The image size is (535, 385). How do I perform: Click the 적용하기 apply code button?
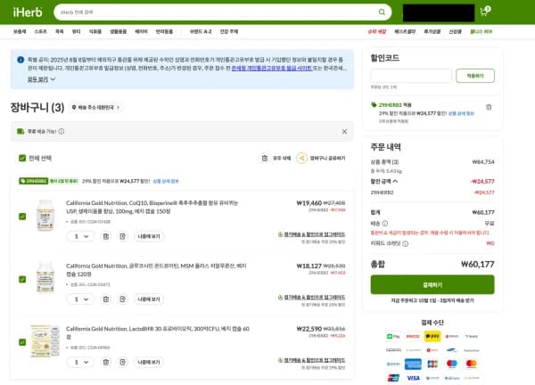click(x=475, y=76)
